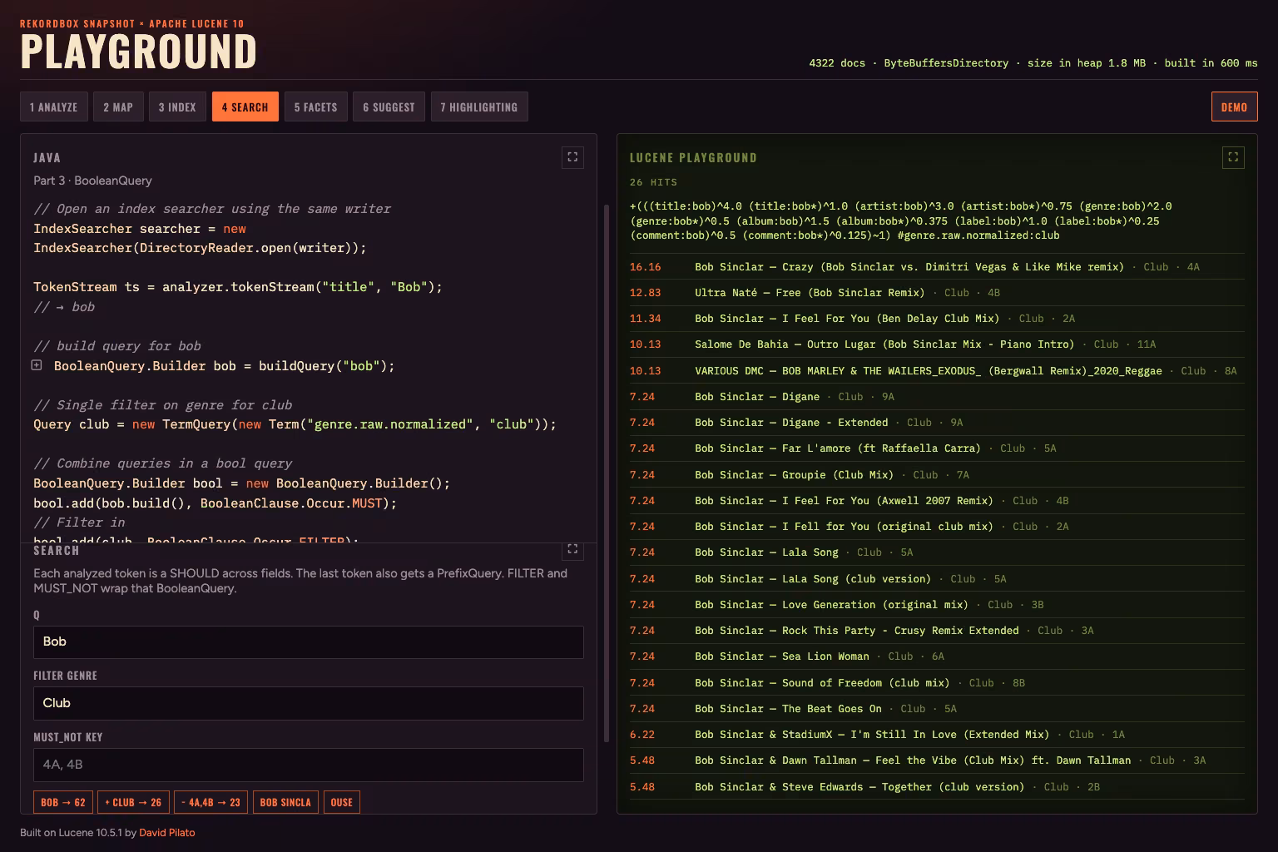Click the bool.add MUST code line
The width and height of the screenshot is (1278, 852).
pyautogui.click(x=215, y=503)
